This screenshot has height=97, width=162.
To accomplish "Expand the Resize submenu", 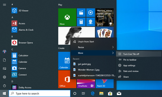I will (93, 47).
